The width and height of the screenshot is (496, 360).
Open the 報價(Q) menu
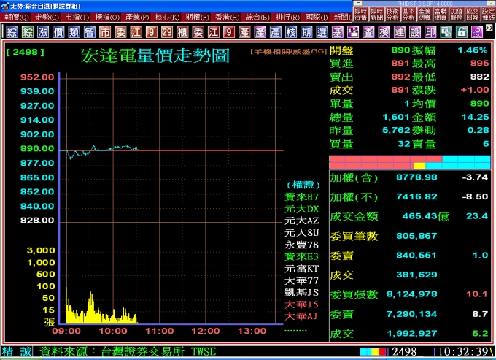pos(16,17)
